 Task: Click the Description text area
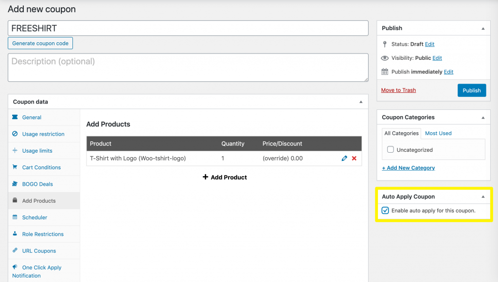188,68
